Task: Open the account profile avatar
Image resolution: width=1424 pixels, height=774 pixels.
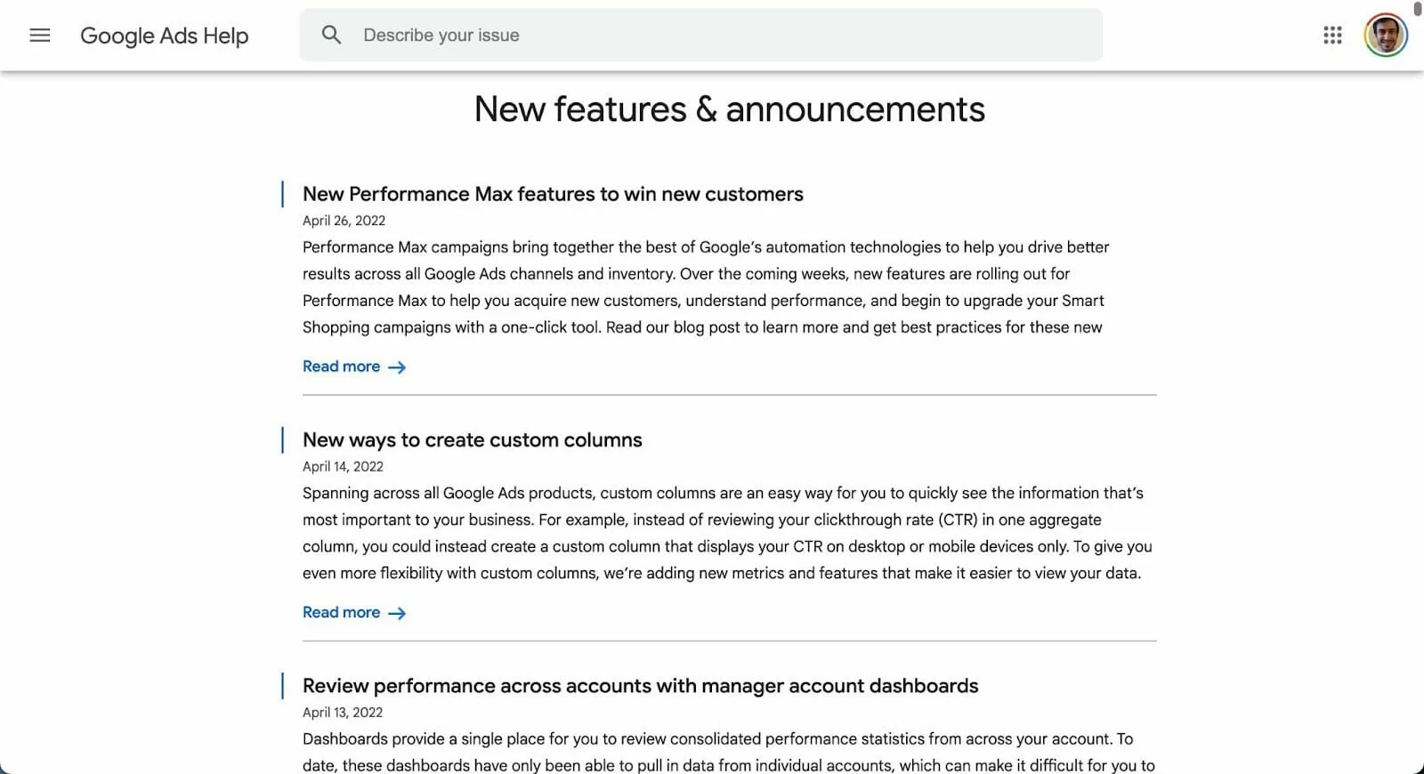Action: (x=1385, y=36)
